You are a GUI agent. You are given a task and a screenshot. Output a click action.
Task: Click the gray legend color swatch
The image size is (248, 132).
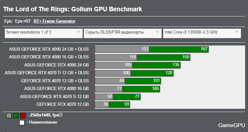coord(9,116)
